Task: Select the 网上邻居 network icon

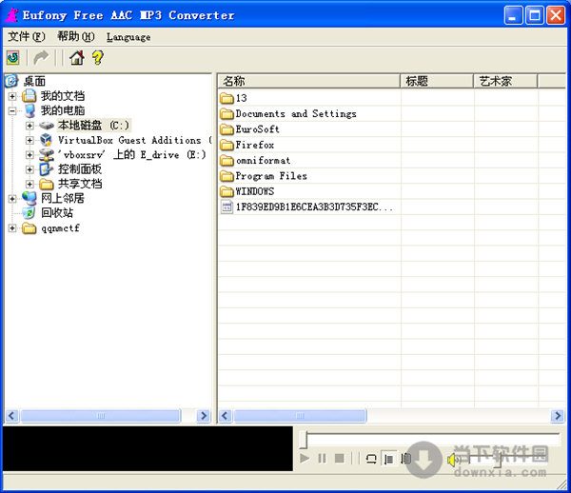Action: point(30,198)
